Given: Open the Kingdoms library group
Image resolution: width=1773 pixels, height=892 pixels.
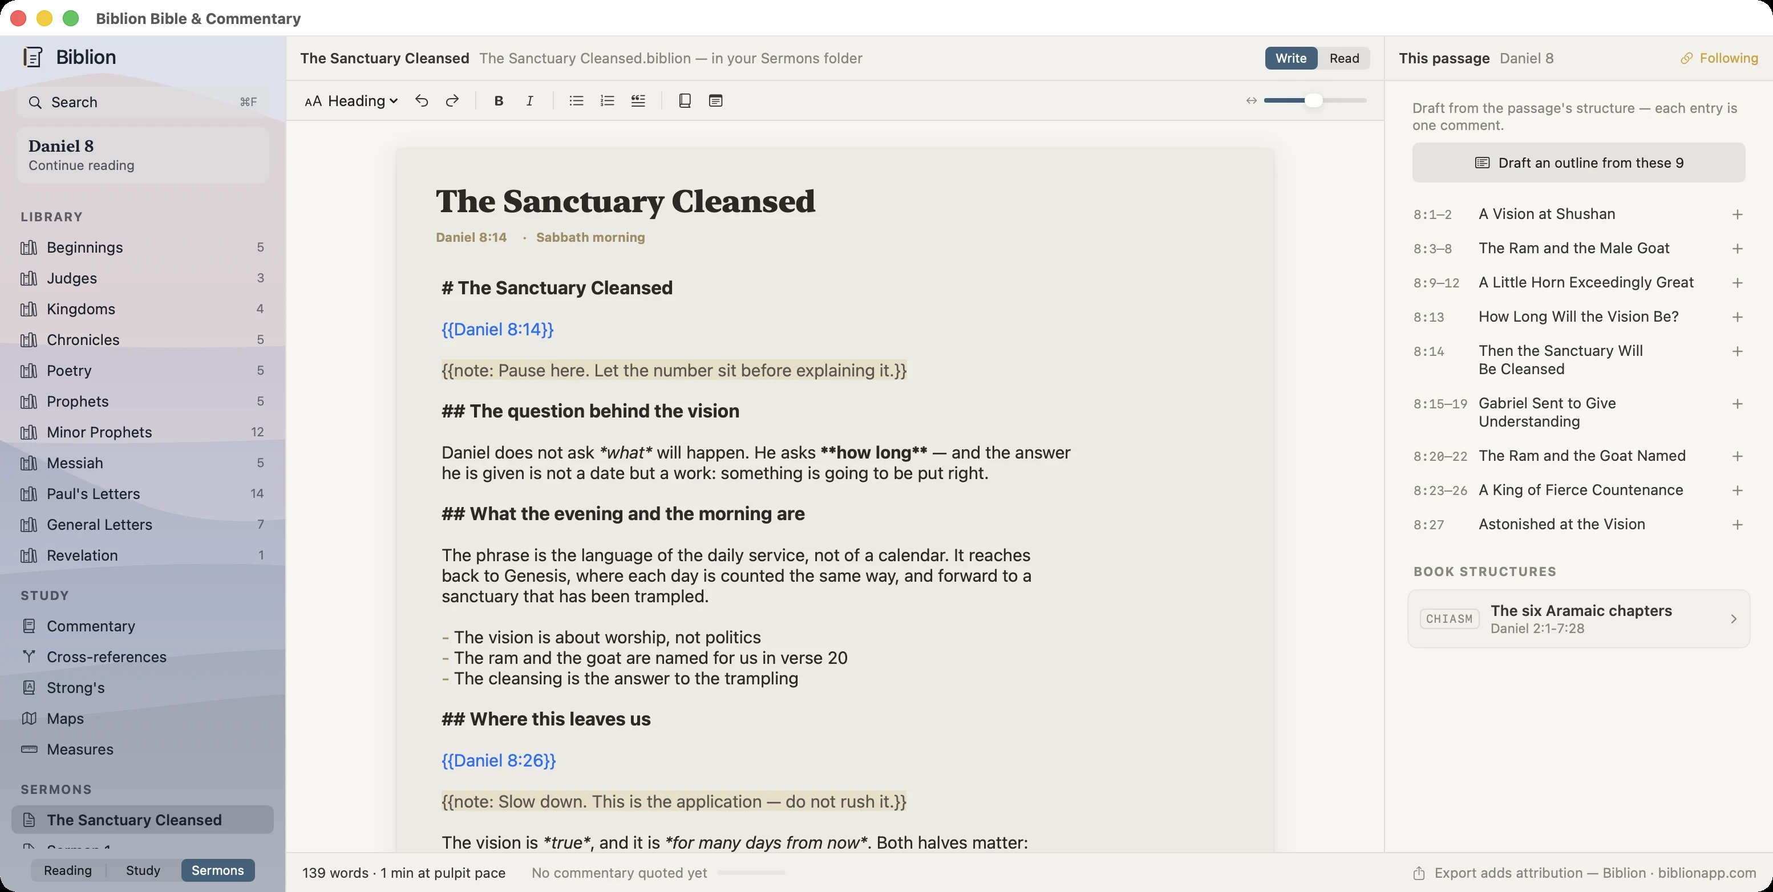Looking at the screenshot, I should pos(143,309).
